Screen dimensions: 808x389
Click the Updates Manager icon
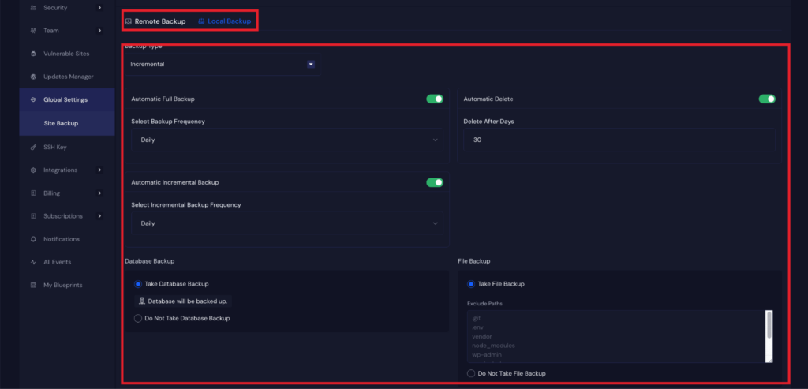(x=33, y=77)
